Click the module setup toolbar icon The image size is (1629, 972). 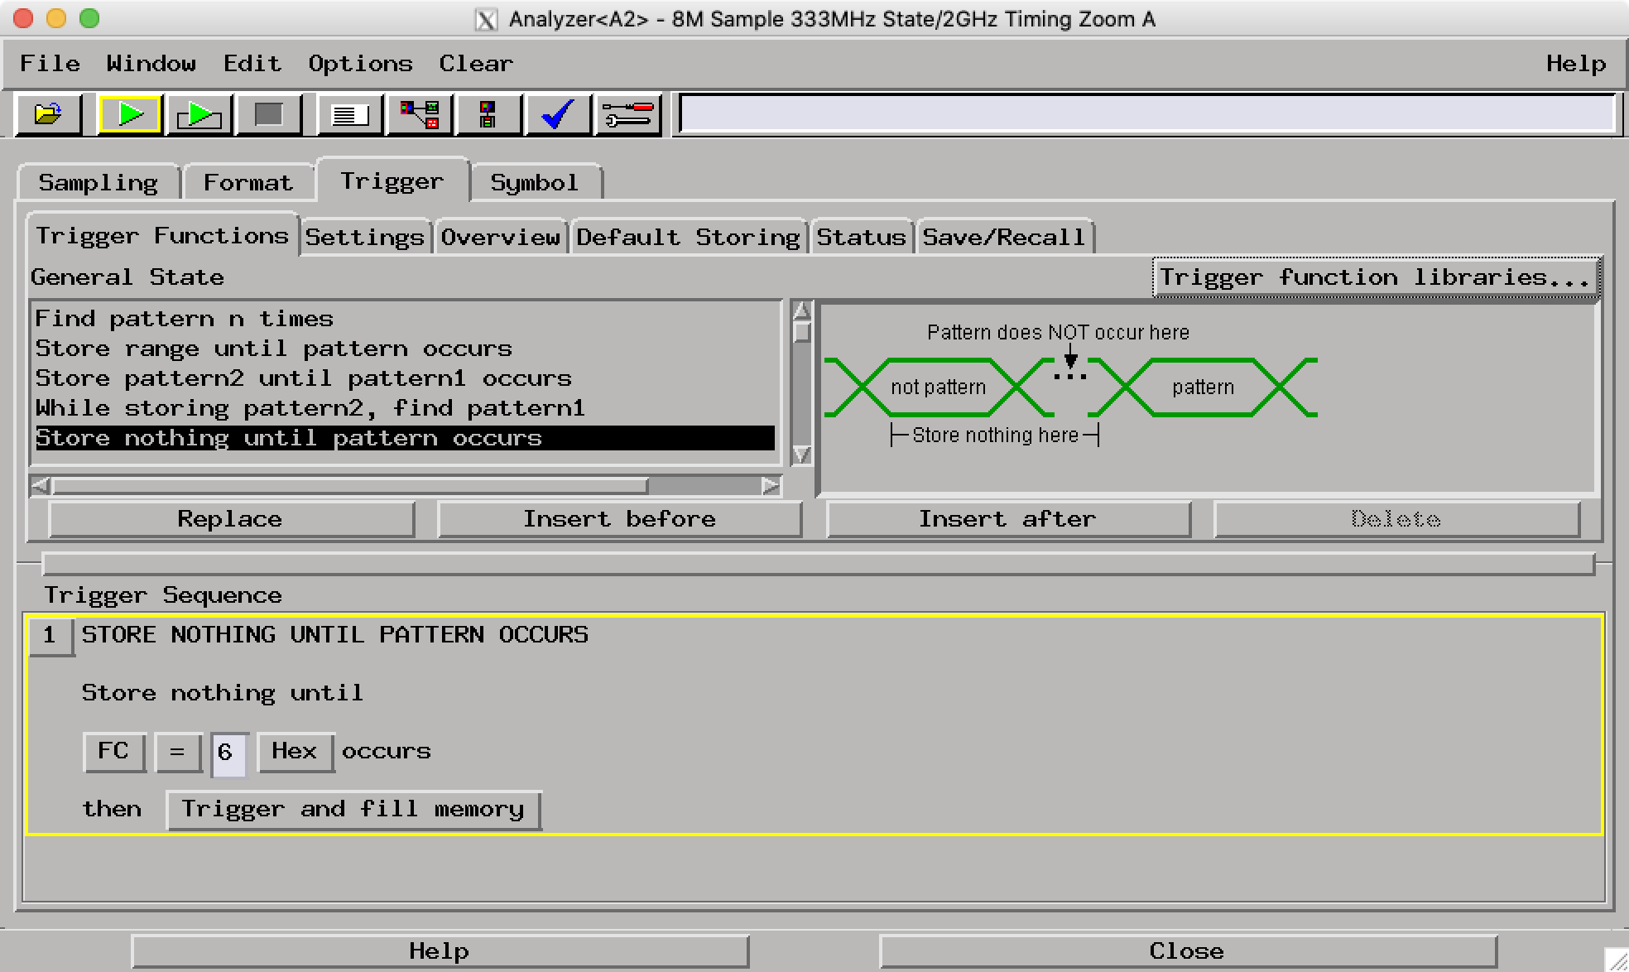(487, 115)
